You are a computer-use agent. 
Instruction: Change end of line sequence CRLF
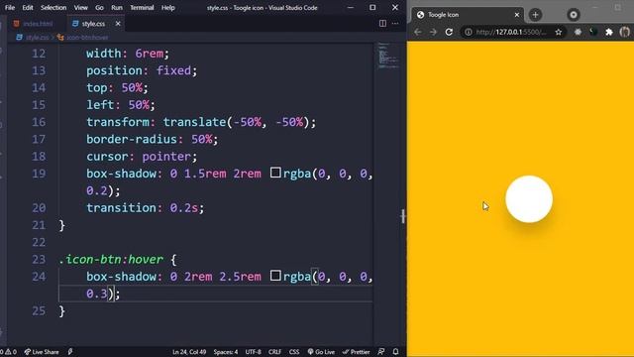click(274, 352)
